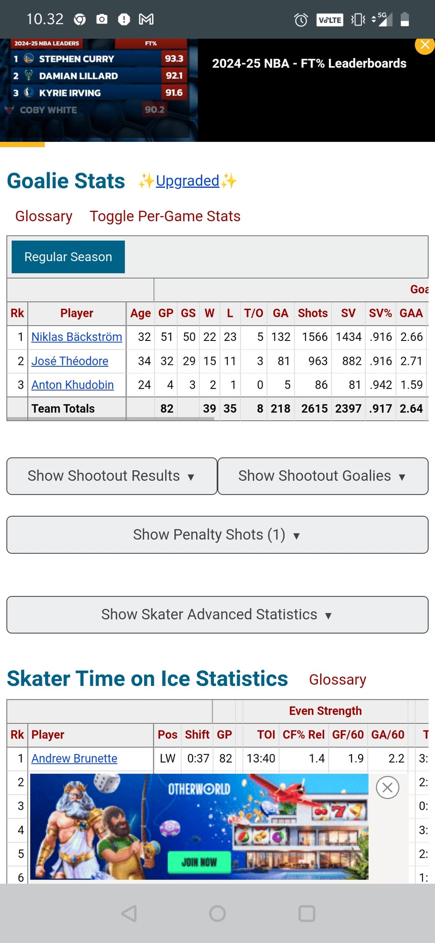Open the Upgraded link beside Goalie Stats
This screenshot has height=943, width=435.
(188, 181)
